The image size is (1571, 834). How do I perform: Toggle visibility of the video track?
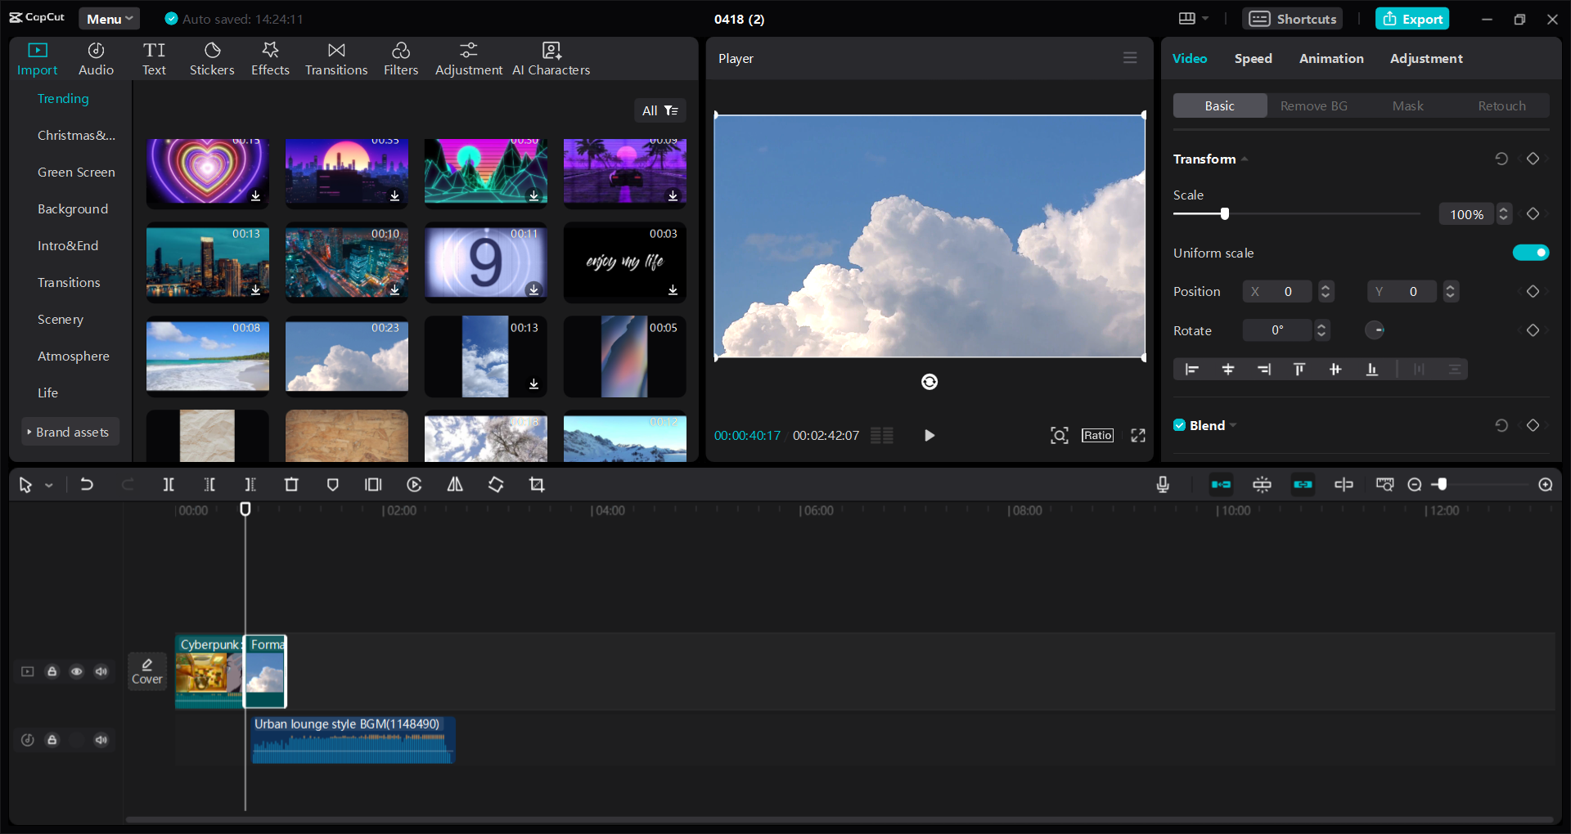(77, 671)
